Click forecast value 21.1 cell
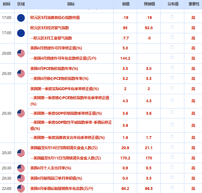Viewport: 202px width, 193px height. tap(149, 148)
